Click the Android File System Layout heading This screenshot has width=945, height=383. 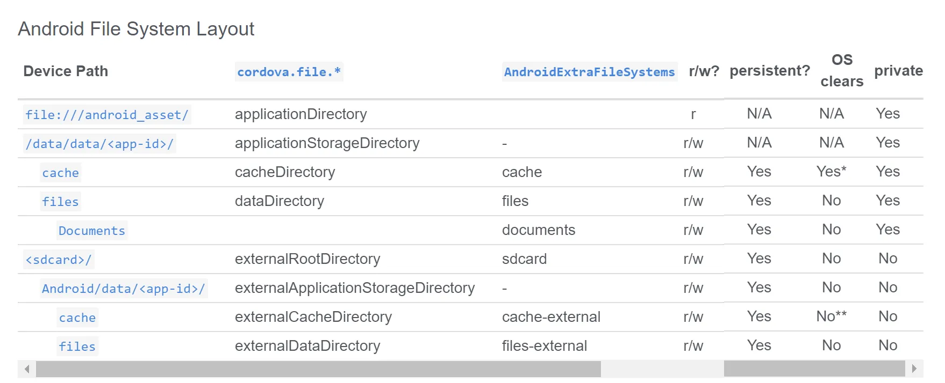coord(136,29)
